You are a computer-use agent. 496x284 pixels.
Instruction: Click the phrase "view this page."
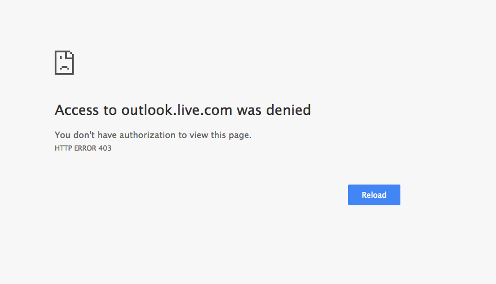pos(221,135)
